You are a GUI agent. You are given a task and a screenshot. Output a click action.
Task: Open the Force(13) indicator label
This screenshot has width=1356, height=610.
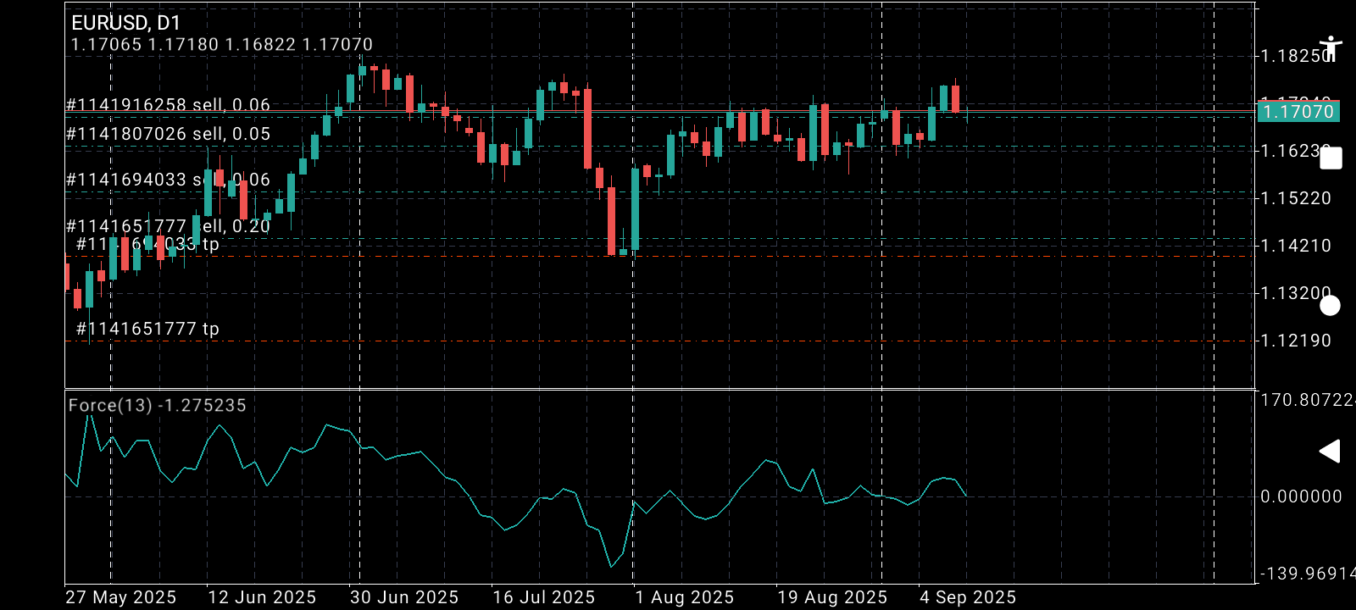[x=157, y=405]
